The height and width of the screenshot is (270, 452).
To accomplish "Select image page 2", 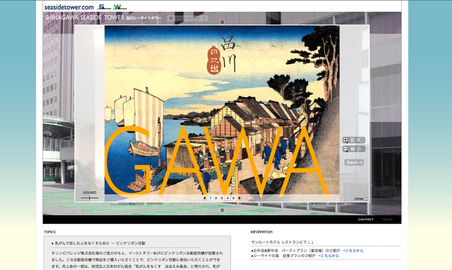I will 216,198.
